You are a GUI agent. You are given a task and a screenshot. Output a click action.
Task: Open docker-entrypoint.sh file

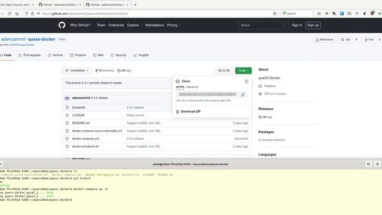85,146
